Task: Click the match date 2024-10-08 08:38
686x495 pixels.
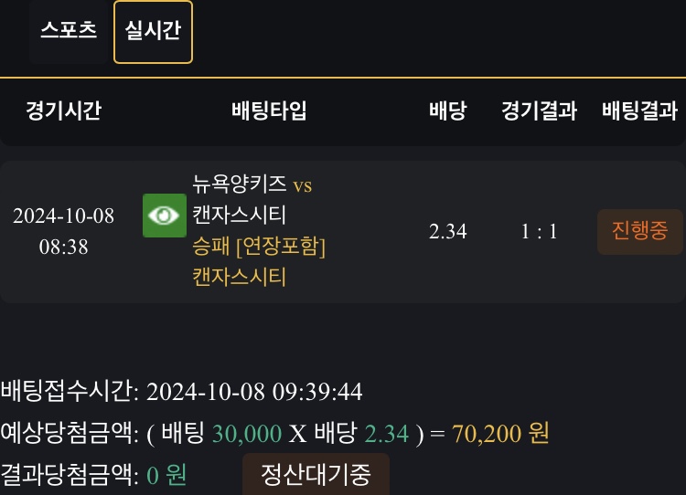Action: (x=63, y=231)
